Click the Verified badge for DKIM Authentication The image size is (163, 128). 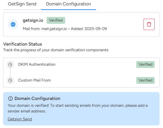[x=145, y=65]
